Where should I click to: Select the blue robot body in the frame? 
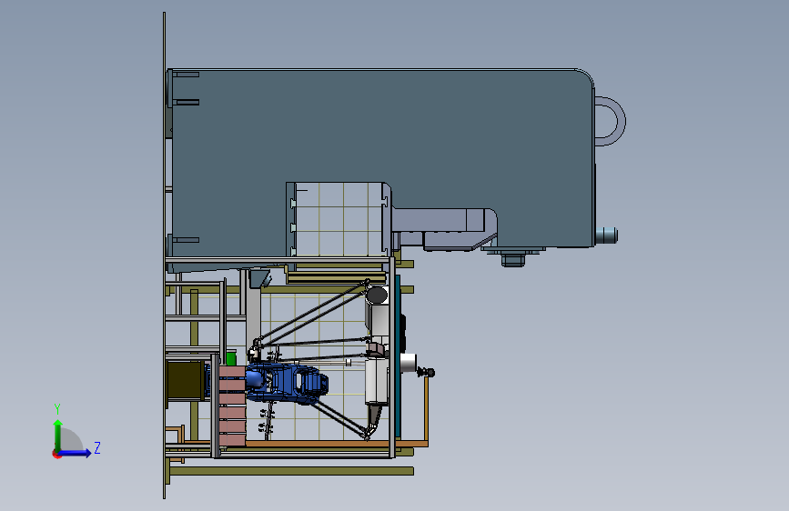(287, 385)
